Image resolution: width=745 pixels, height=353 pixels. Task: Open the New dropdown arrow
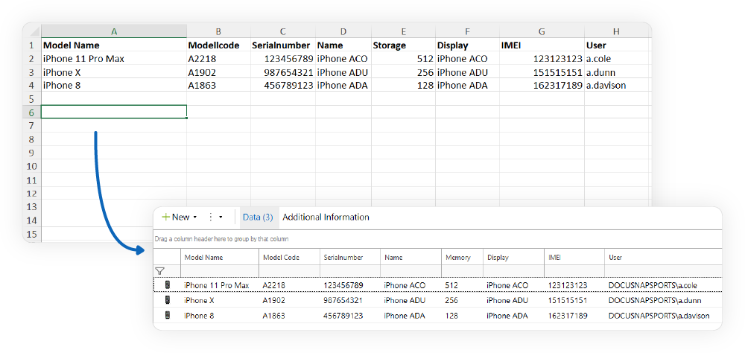point(194,217)
